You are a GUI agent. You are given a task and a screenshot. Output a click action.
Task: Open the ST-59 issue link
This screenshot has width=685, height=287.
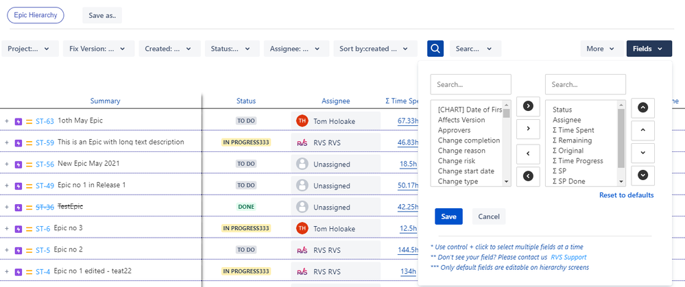[45, 142]
